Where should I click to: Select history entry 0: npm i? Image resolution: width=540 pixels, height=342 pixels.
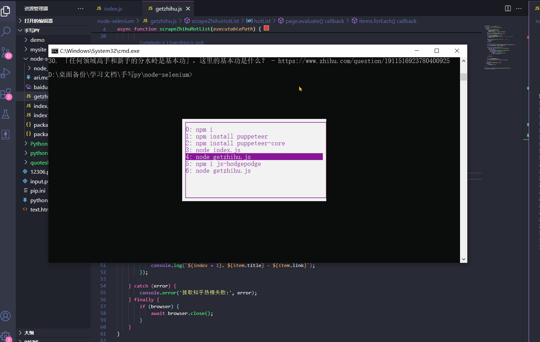254,130
